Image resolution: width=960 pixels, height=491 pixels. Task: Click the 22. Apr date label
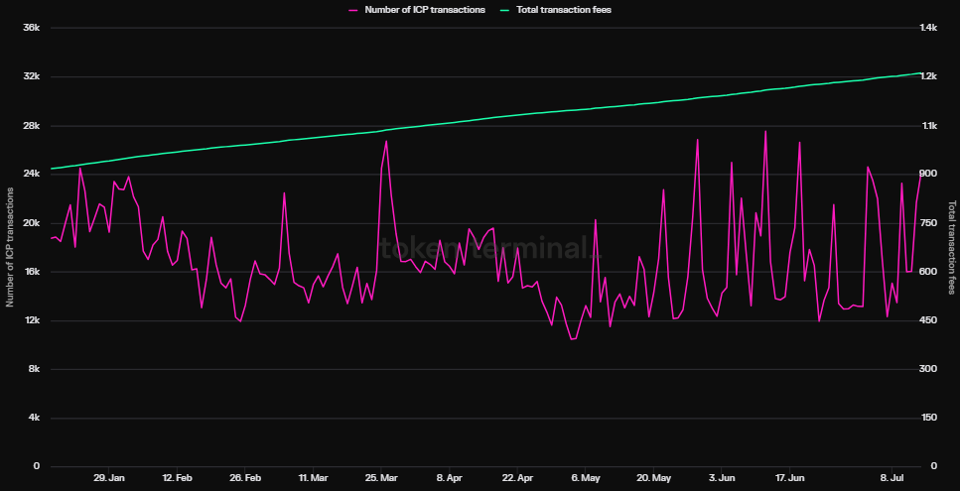click(x=517, y=477)
